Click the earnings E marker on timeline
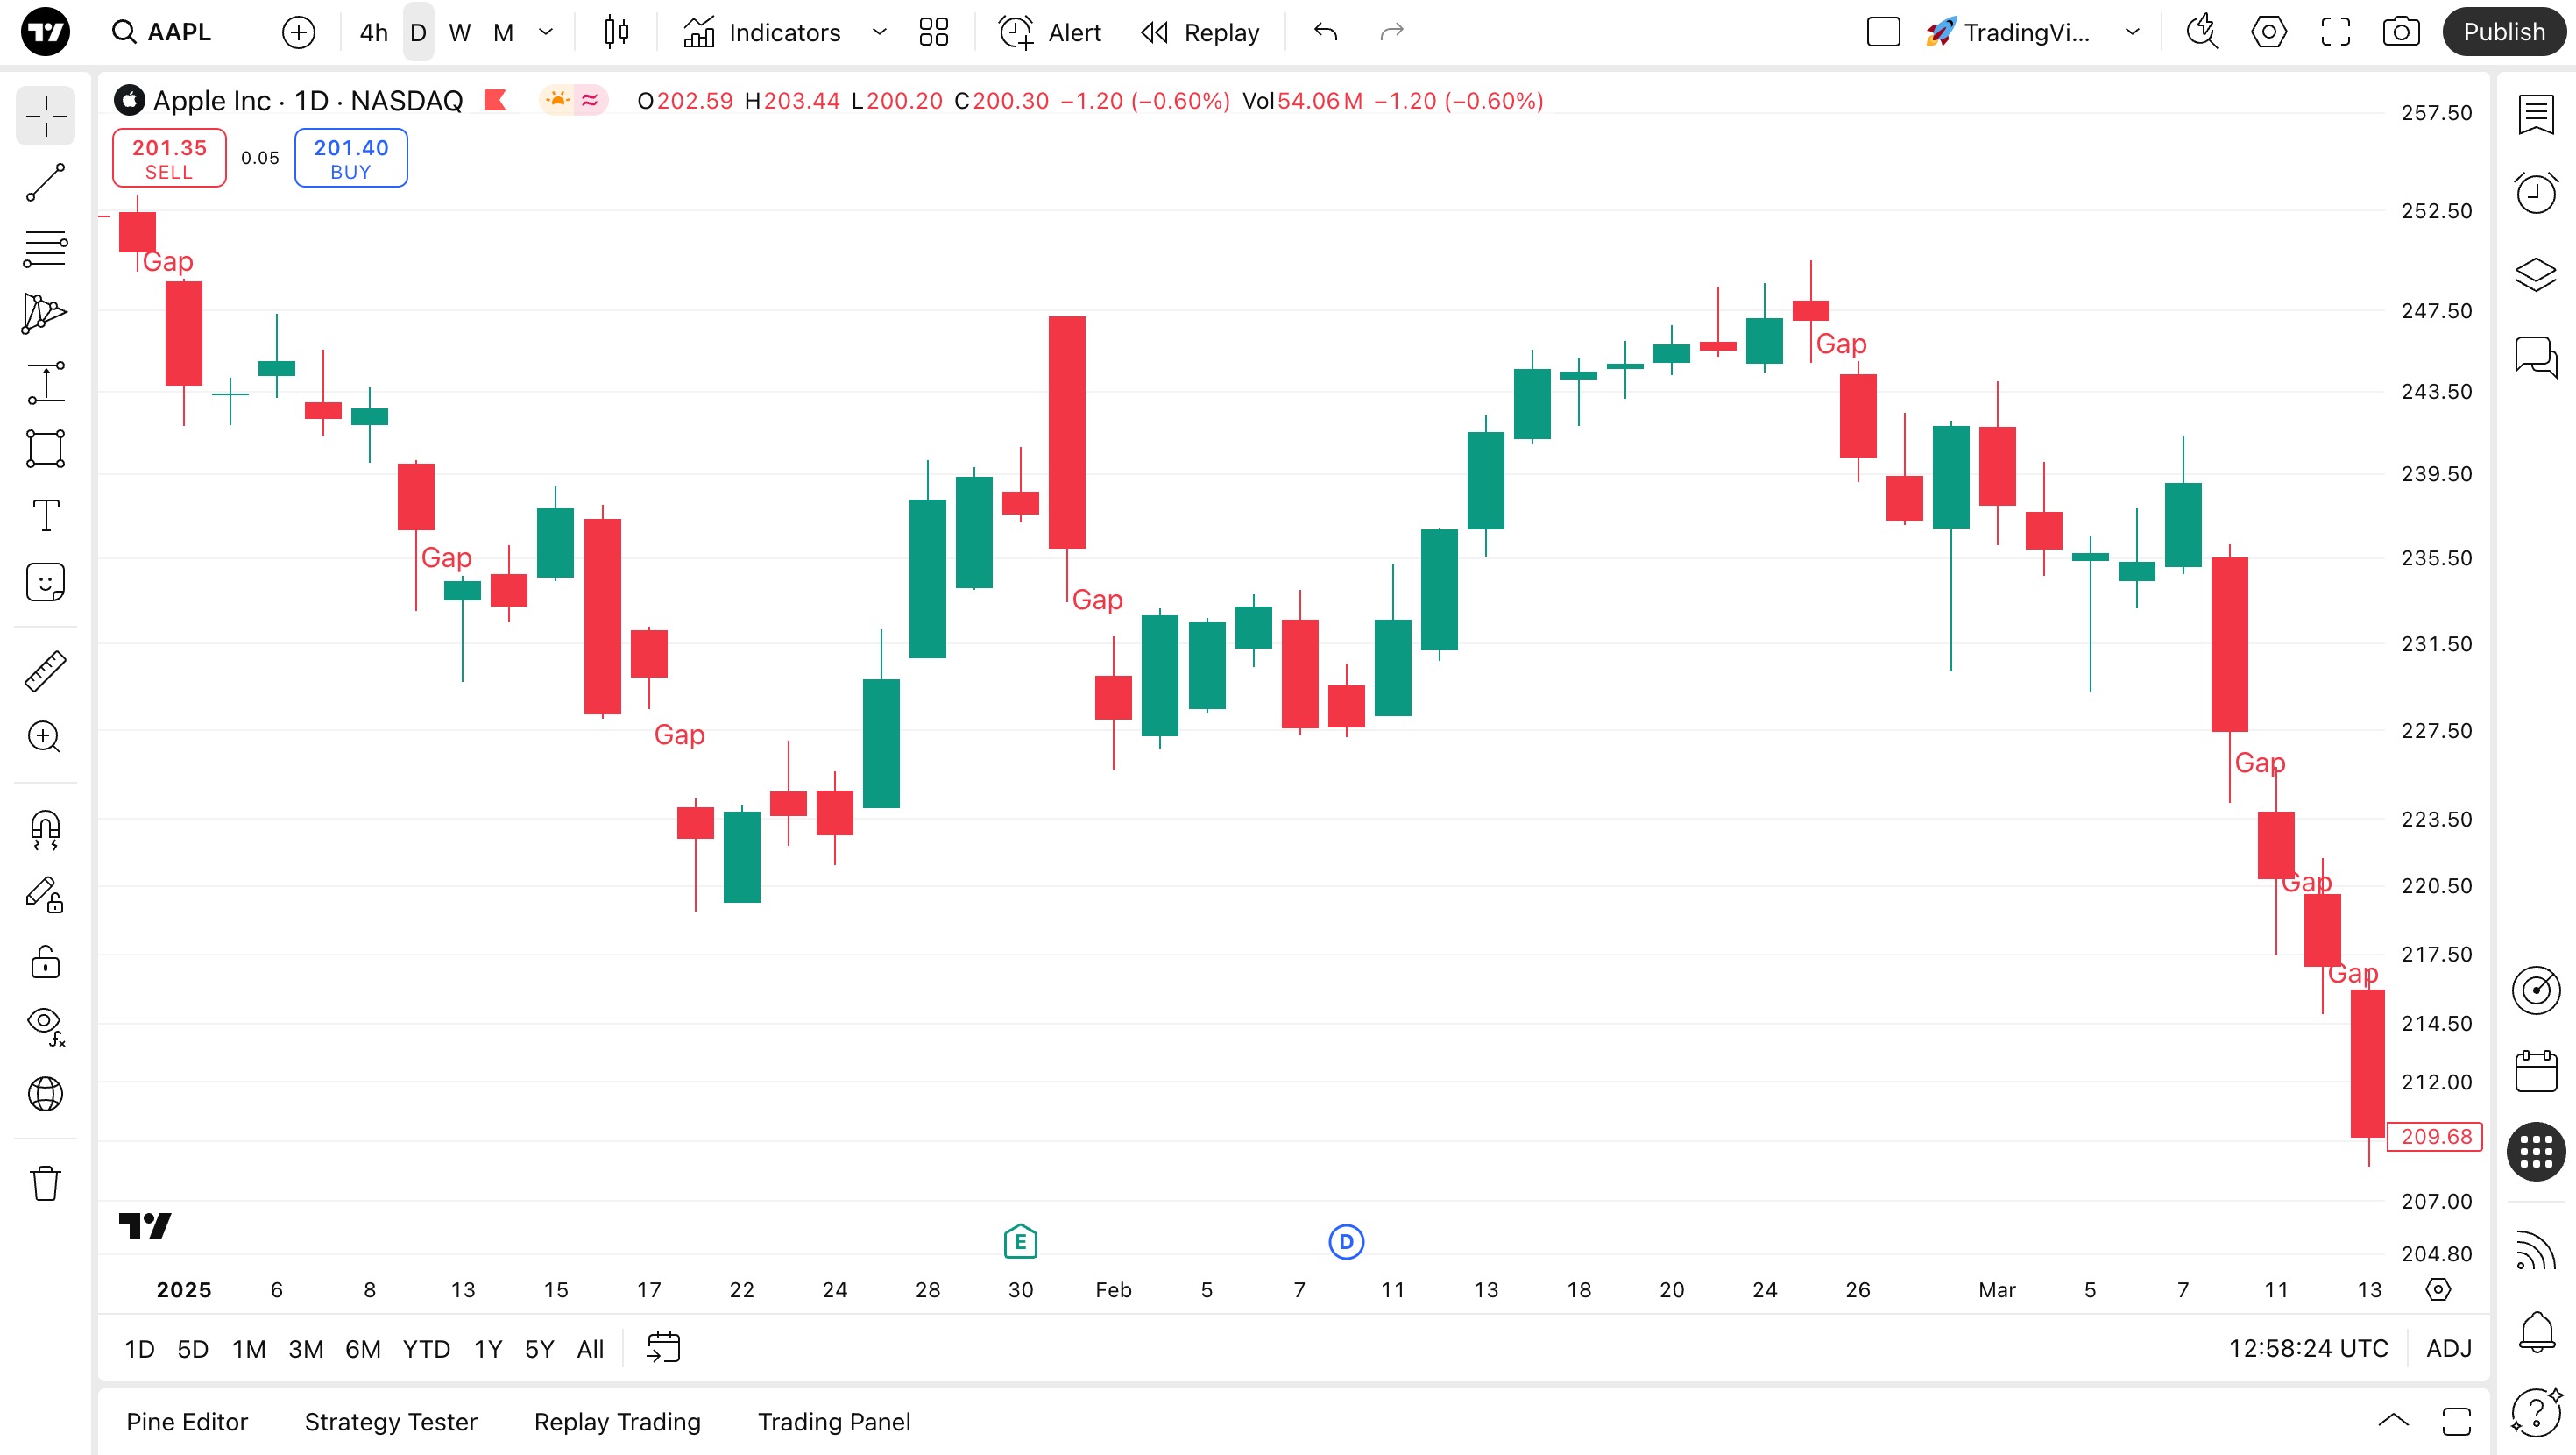The height and width of the screenshot is (1455, 2576). click(1020, 1242)
